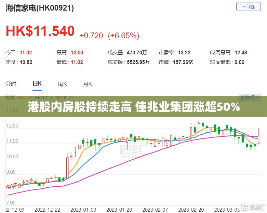The width and height of the screenshot is (267, 213).
Task: Click the MA30 moving average label
Action: click(x=64, y=97)
